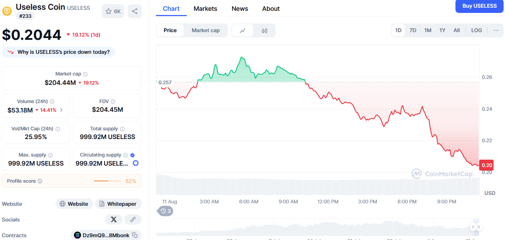Click the info icon next to FDV
Image resolution: width=505 pixels, height=240 pixels.
113,102
